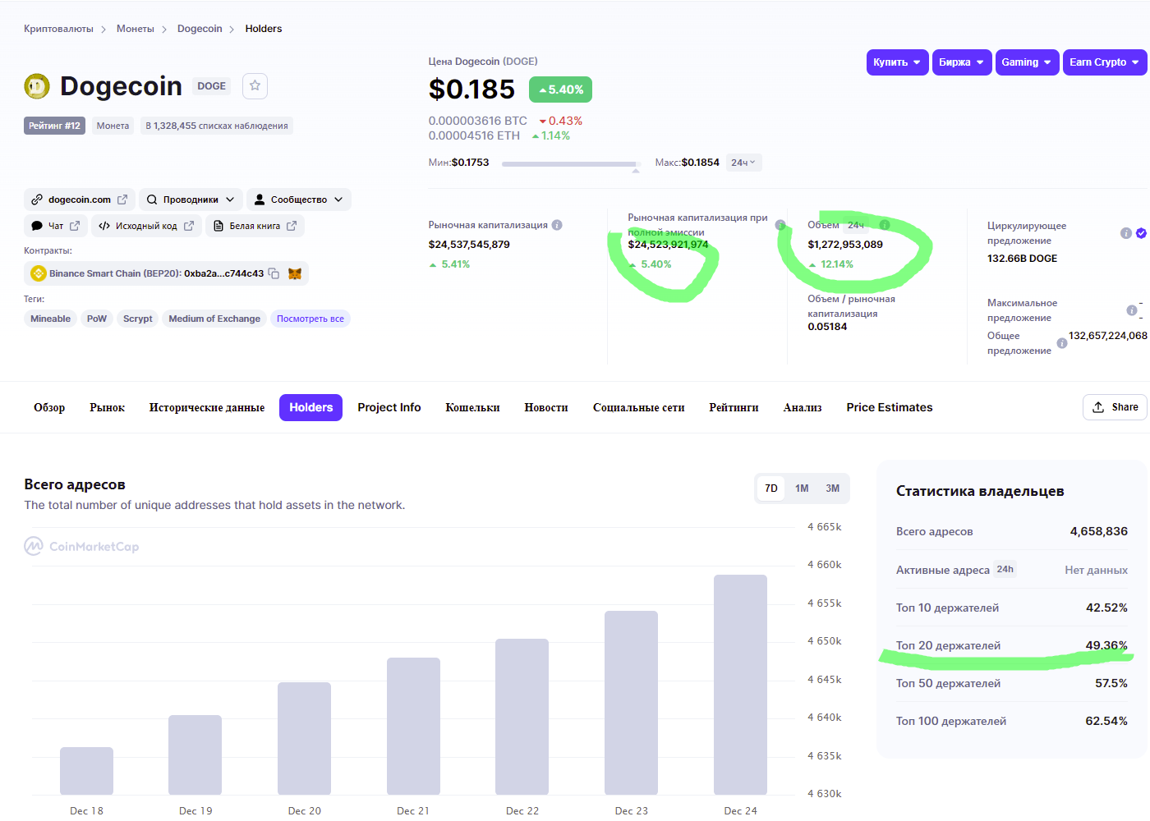This screenshot has height=821, width=1150.
Task: Switch to the Обзор tab
Action: click(49, 407)
